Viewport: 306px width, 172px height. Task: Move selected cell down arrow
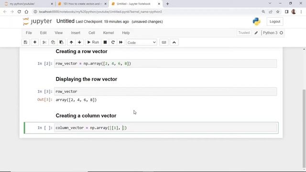click(79, 43)
